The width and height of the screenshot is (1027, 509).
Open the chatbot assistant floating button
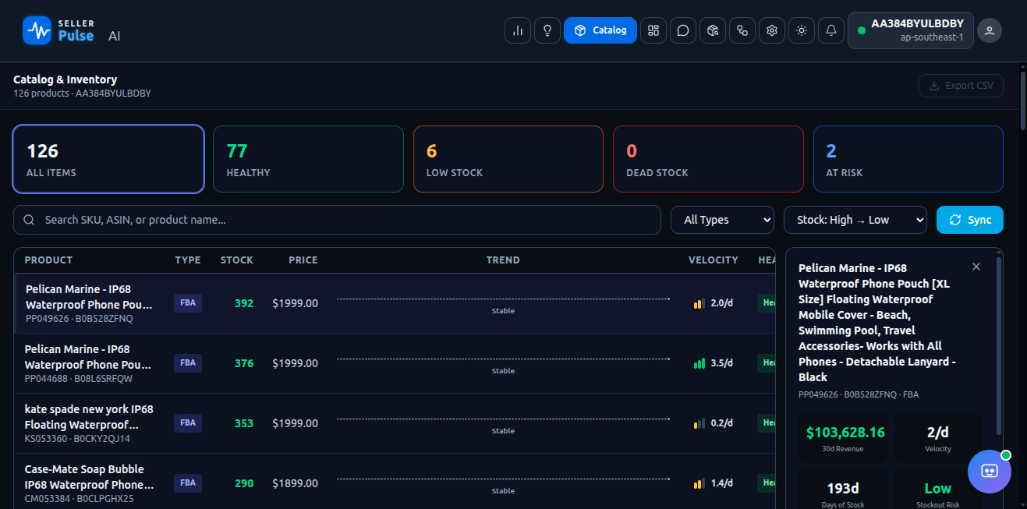pos(990,472)
